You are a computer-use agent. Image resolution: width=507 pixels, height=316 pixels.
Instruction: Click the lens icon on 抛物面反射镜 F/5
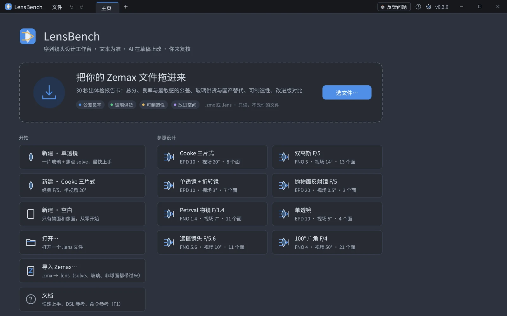point(284,185)
